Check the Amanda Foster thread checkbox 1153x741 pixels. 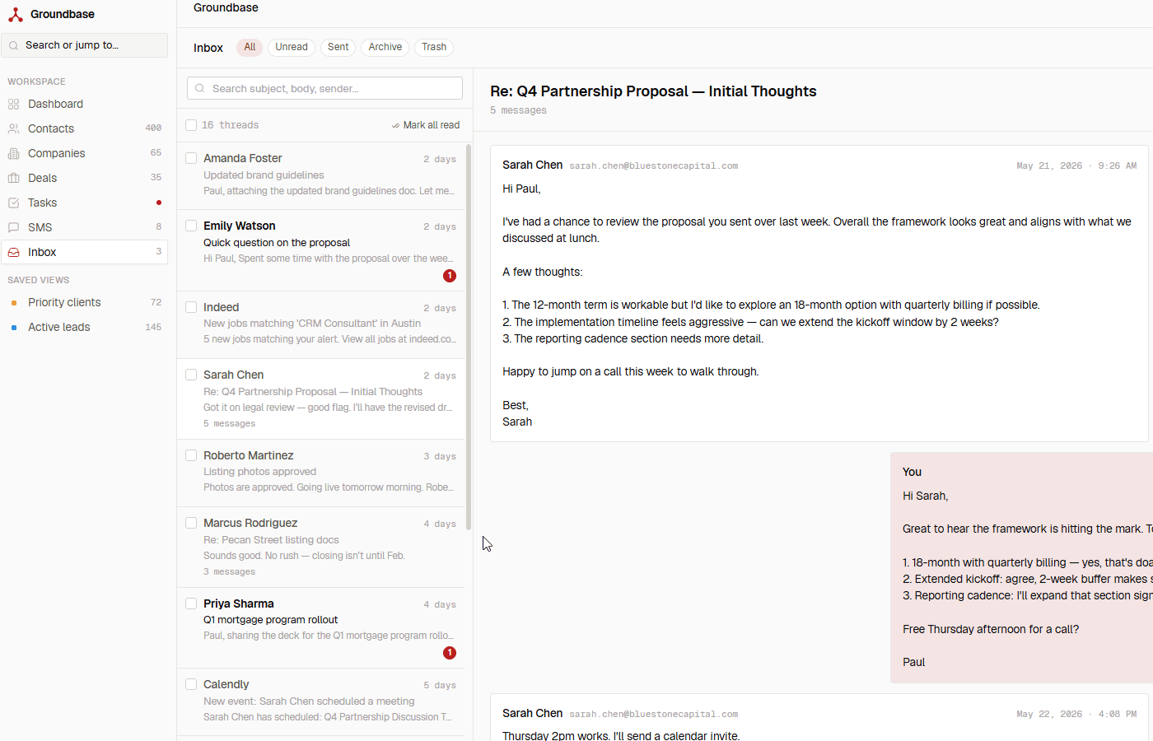(191, 158)
